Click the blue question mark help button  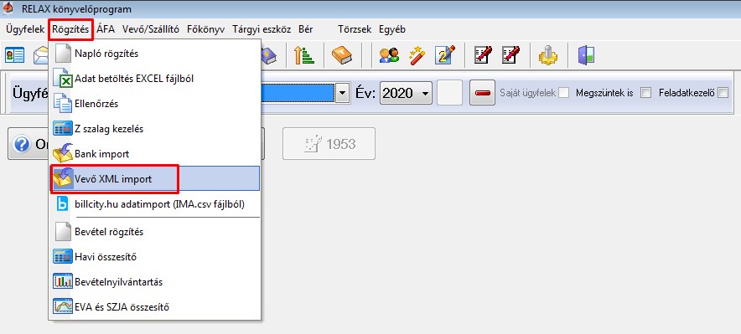point(22,144)
